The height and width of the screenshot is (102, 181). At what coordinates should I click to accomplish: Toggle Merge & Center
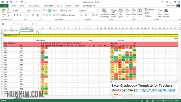coord(68,15)
